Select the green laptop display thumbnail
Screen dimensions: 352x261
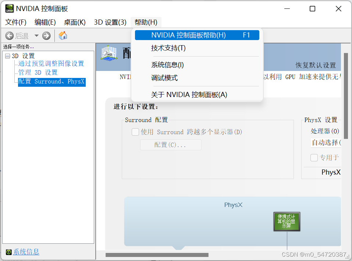click(287, 222)
